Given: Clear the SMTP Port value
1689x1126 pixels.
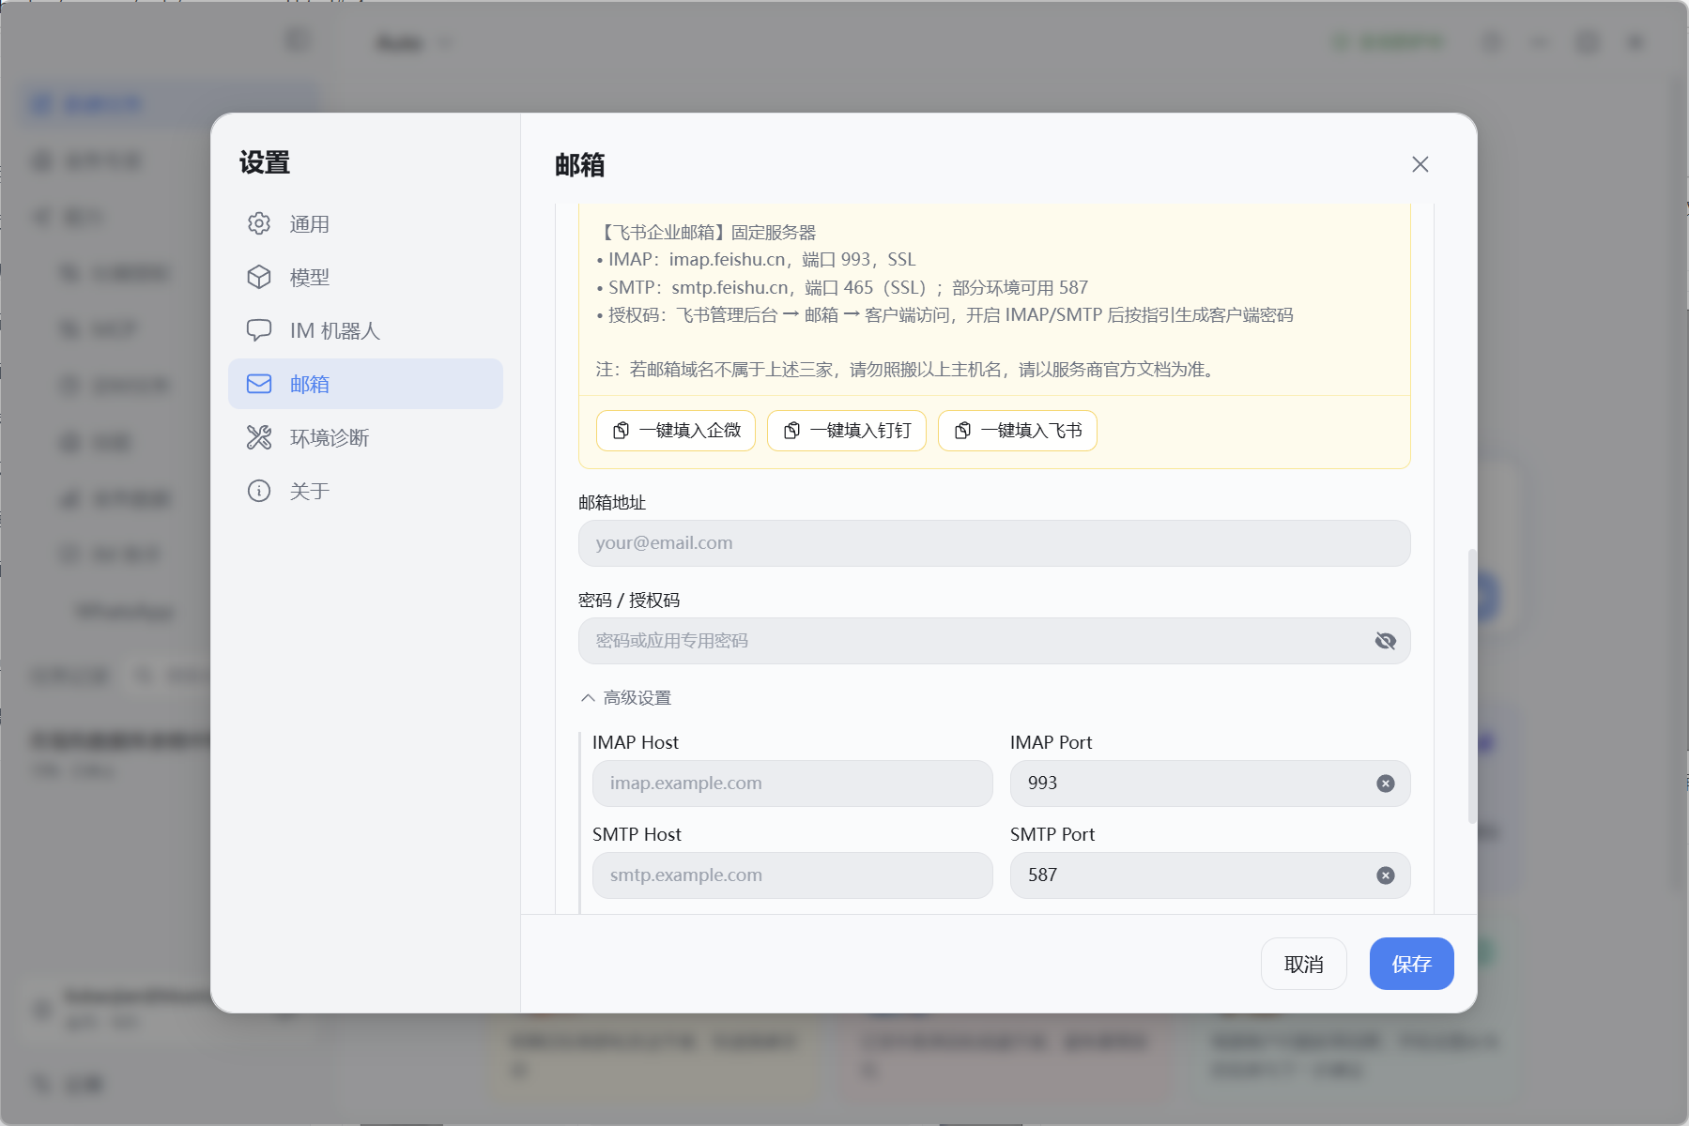Looking at the screenshot, I should point(1385,875).
